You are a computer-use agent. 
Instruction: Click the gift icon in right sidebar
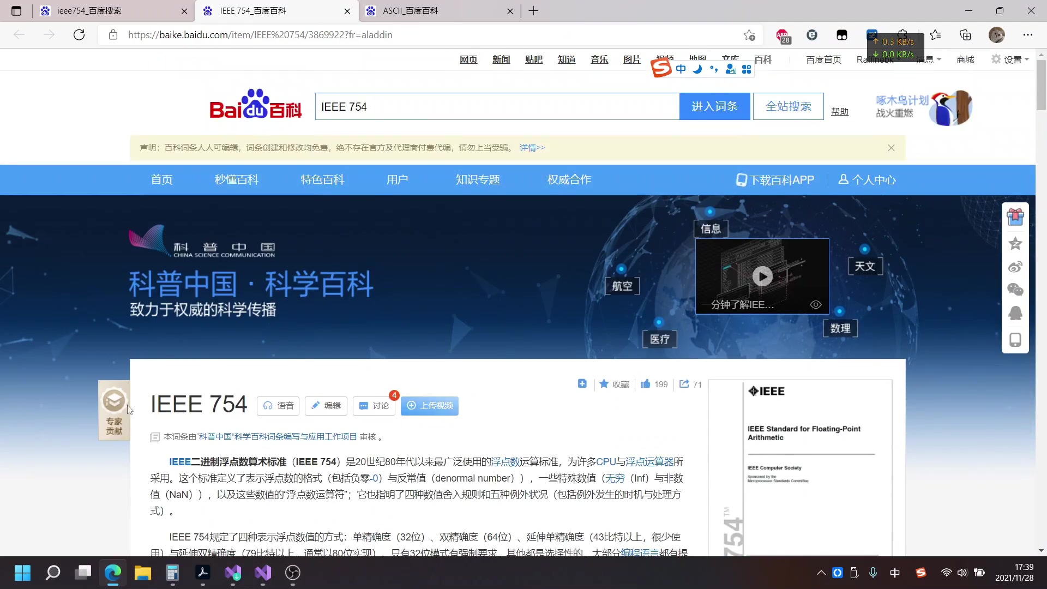[x=1015, y=217]
